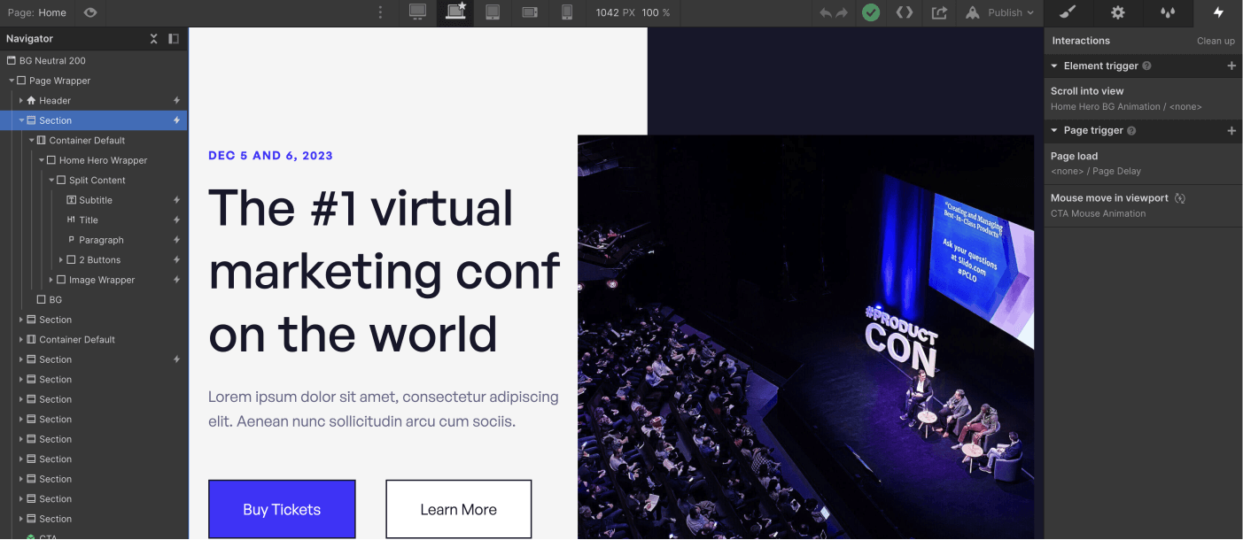The width and height of the screenshot is (1243, 540).
Task: Collapse the Split Content tree item
Action: coord(50,180)
